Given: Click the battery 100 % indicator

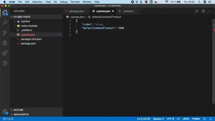Looking at the screenshot, I should click(175, 2).
